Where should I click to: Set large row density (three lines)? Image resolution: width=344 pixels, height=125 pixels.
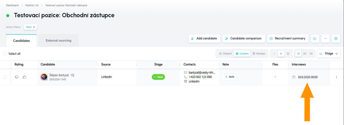click(288, 54)
